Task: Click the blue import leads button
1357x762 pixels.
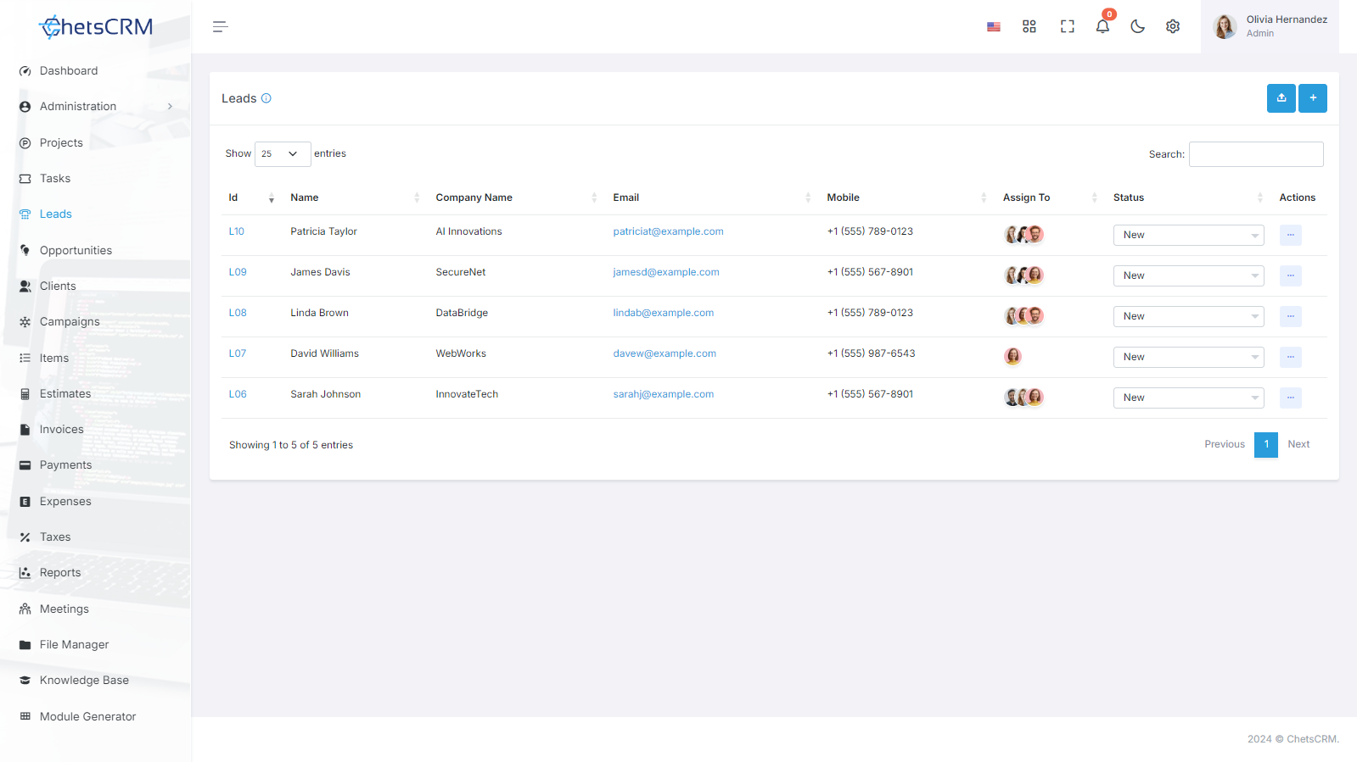Action: [x=1281, y=98]
